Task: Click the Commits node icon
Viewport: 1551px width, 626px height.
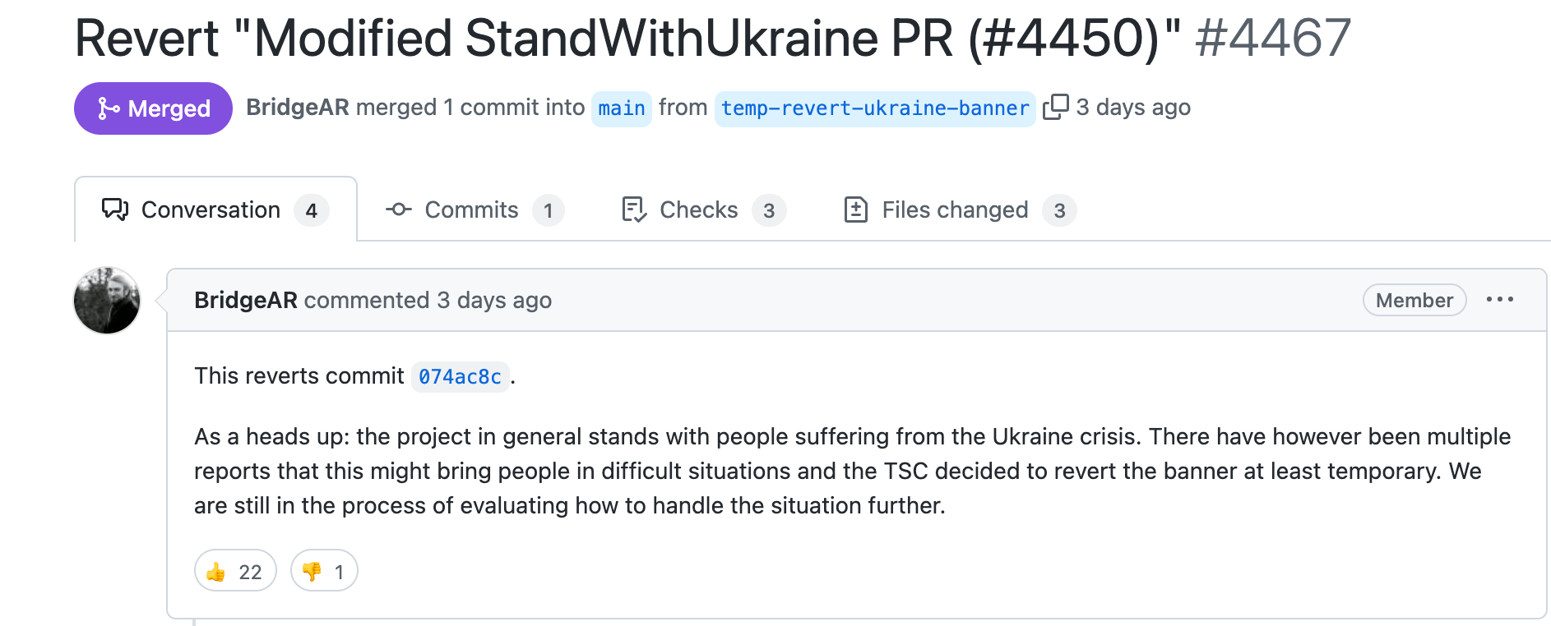Action: click(x=399, y=210)
